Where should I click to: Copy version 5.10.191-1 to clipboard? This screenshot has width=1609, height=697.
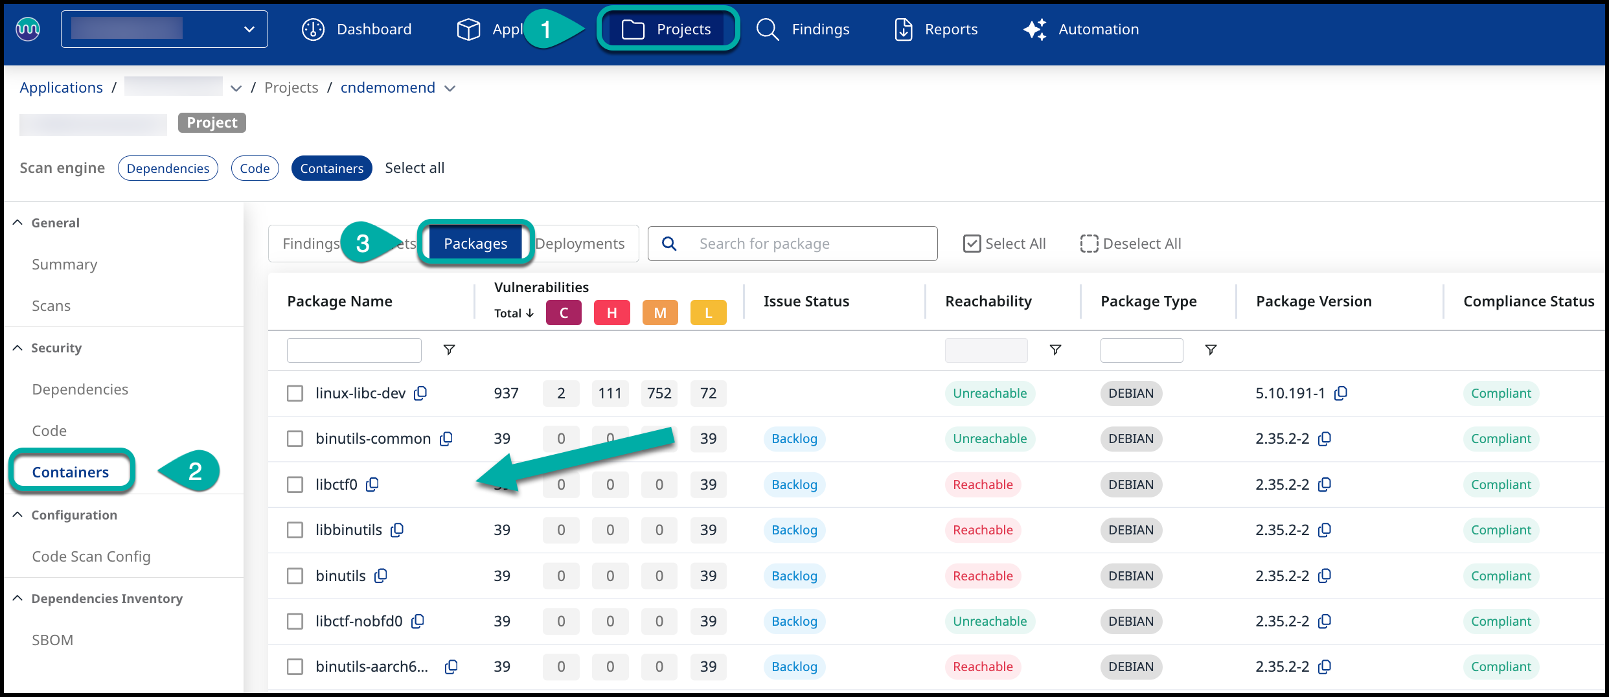coord(1341,393)
